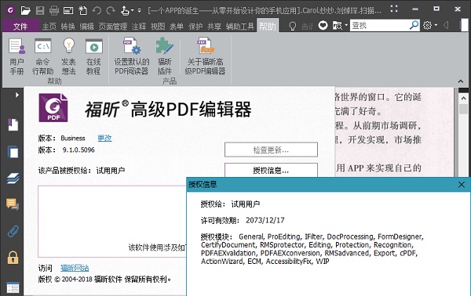Switch to the 转换 tab
The width and height of the screenshot is (471, 296).
pyautogui.click(x=68, y=27)
